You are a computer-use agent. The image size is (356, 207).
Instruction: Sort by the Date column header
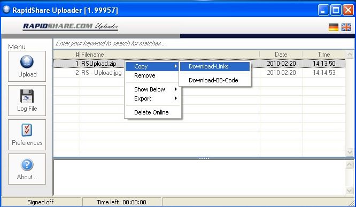point(281,55)
